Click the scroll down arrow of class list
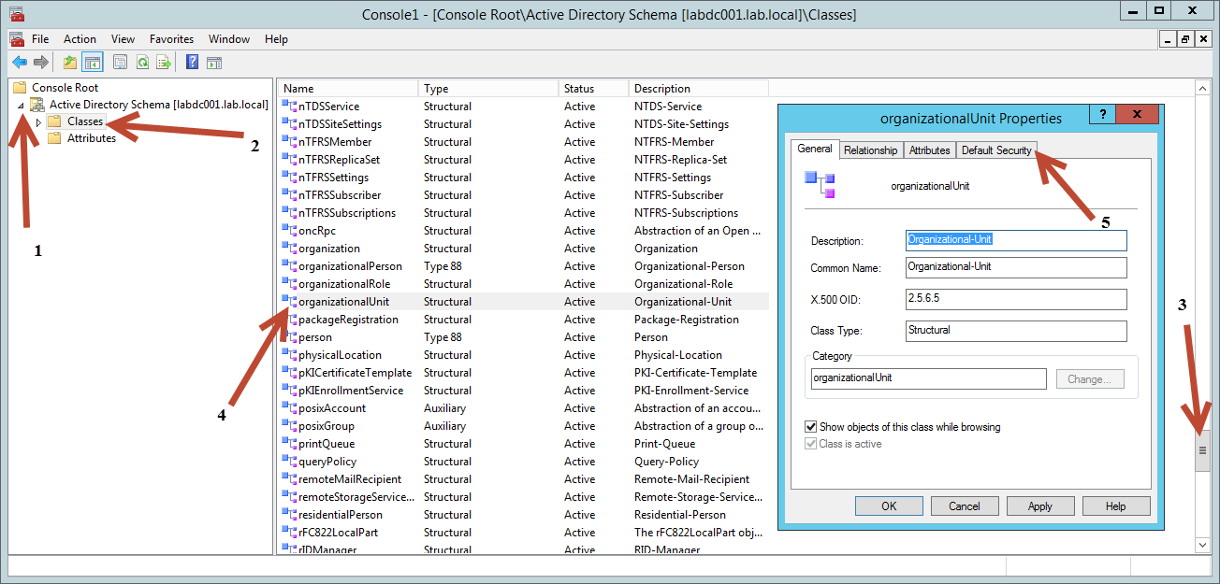The height and width of the screenshot is (584, 1220). pos(1203,545)
